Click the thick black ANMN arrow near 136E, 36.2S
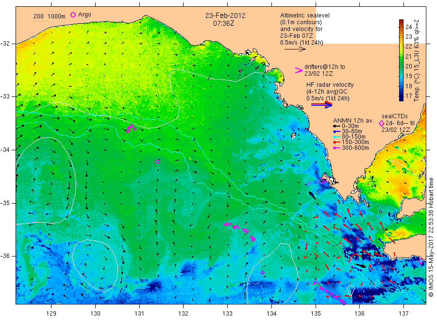The width and height of the screenshot is (437, 320). click(360, 266)
